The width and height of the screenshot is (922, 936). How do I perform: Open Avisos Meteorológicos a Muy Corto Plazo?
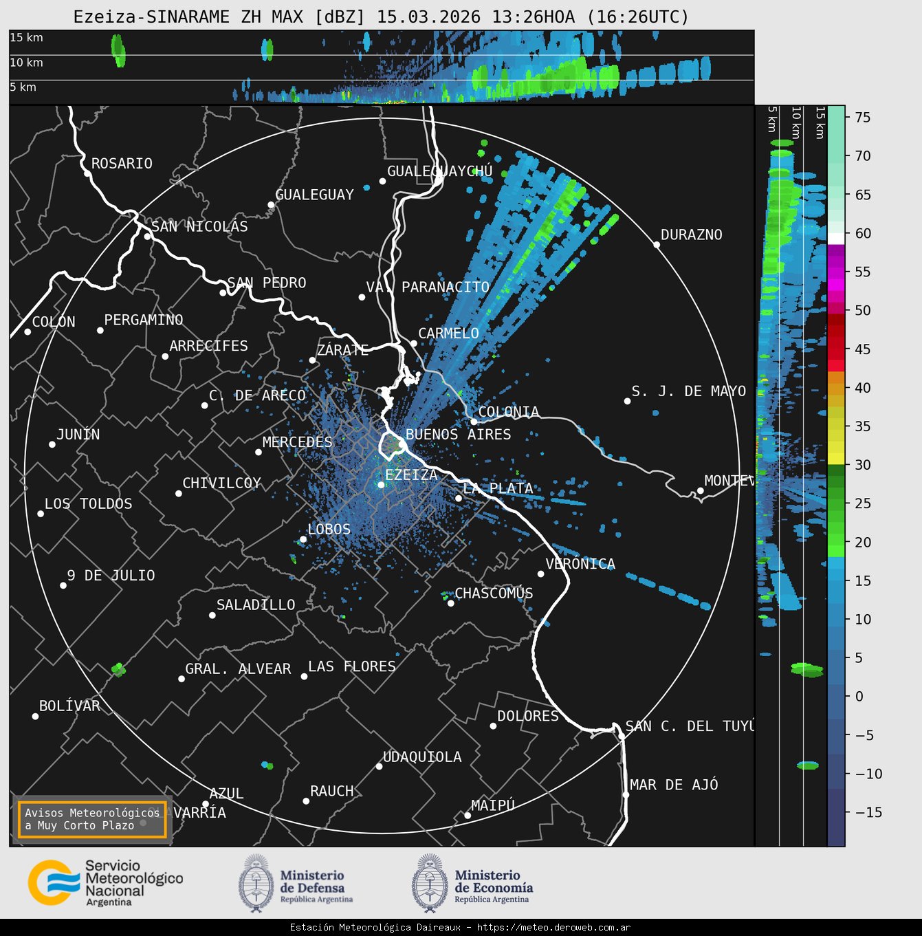tap(92, 819)
